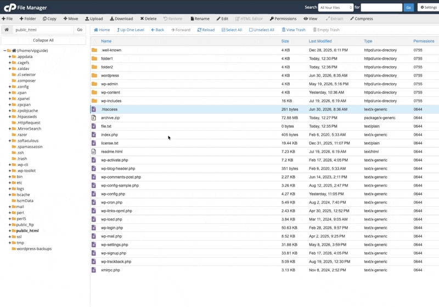Expand the .config tree folder

pos(10,86)
